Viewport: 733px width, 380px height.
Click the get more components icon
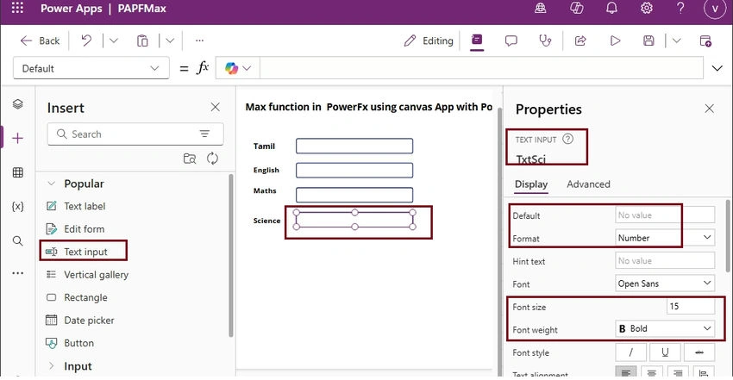(x=190, y=159)
